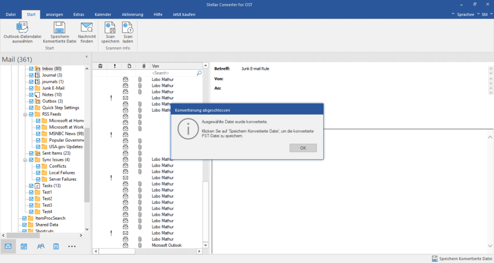The image size is (494, 263).
Task: Open the Nachricht finden tool
Action: pyautogui.click(x=87, y=32)
